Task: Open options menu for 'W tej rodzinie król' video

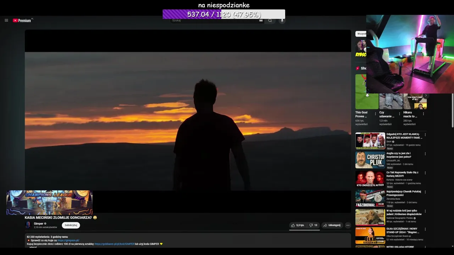Action: coord(425,211)
